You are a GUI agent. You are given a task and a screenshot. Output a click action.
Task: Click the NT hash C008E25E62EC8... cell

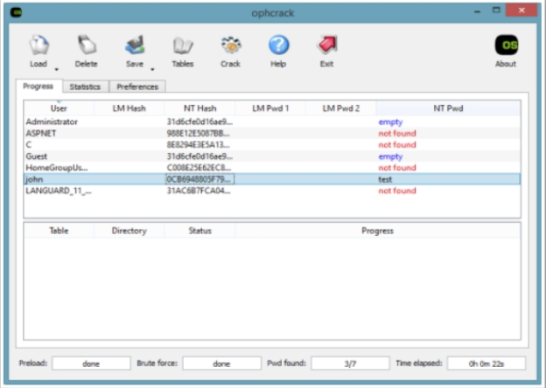199,168
